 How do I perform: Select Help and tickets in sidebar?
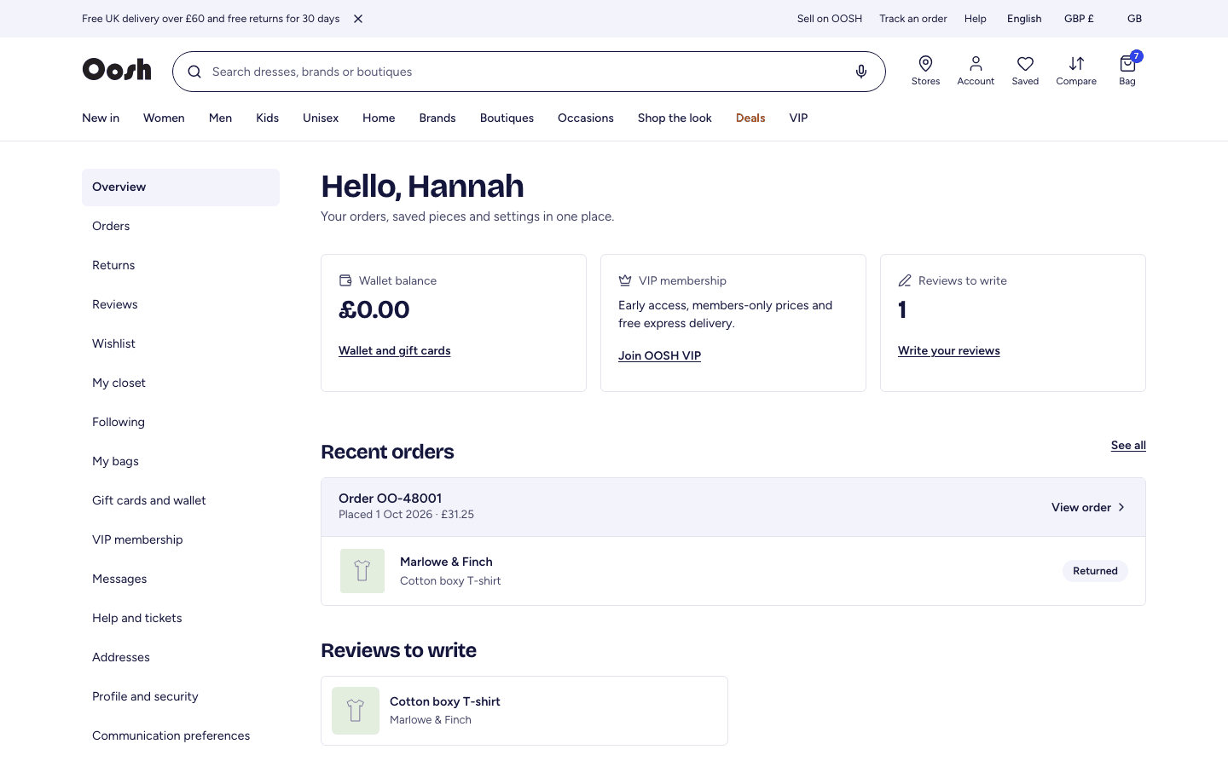(x=181, y=619)
